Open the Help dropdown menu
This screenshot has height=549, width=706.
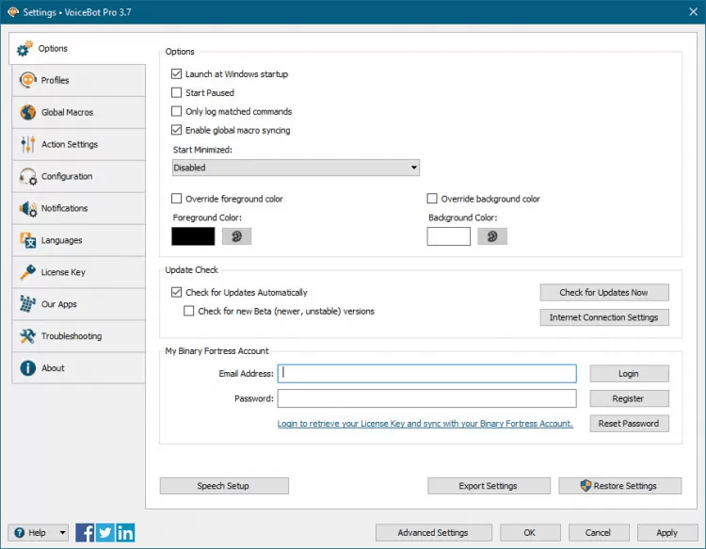[x=38, y=532]
